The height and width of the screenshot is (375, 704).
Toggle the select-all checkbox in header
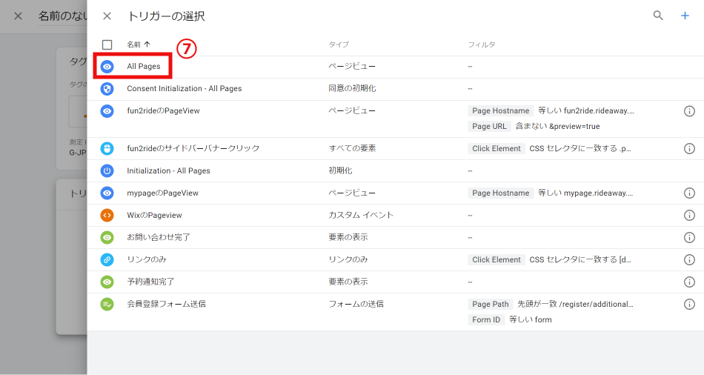coord(107,44)
